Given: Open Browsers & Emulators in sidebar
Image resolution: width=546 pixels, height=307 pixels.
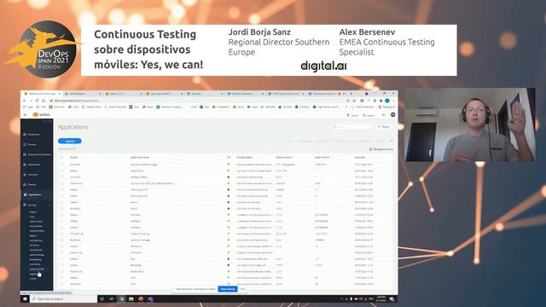Looking at the screenshot, I should [37, 154].
